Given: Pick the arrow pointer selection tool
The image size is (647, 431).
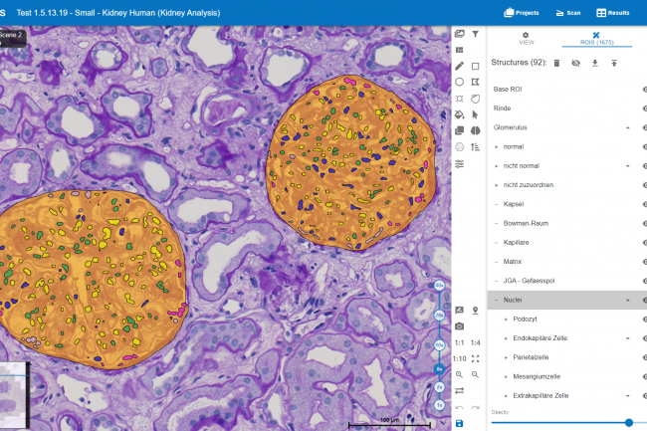Looking at the screenshot, I should [475, 114].
